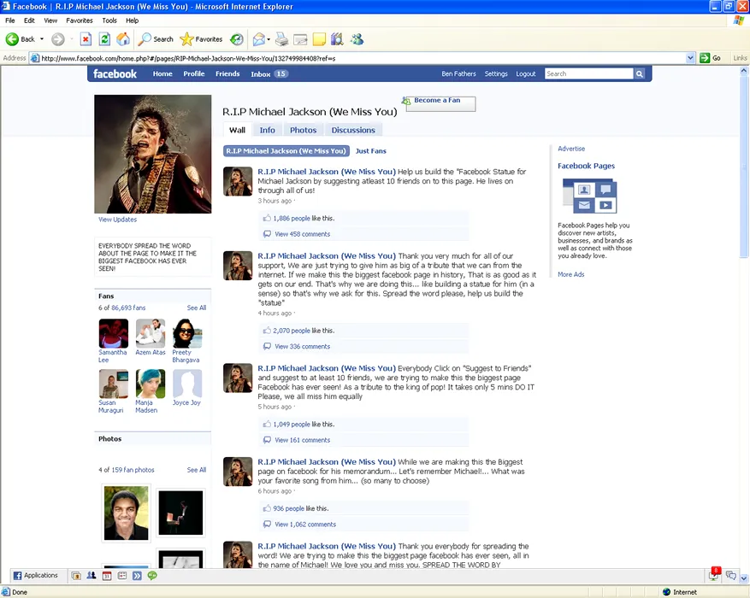Image resolution: width=750 pixels, height=598 pixels.
Task: Click the Logout link
Action: coord(525,73)
